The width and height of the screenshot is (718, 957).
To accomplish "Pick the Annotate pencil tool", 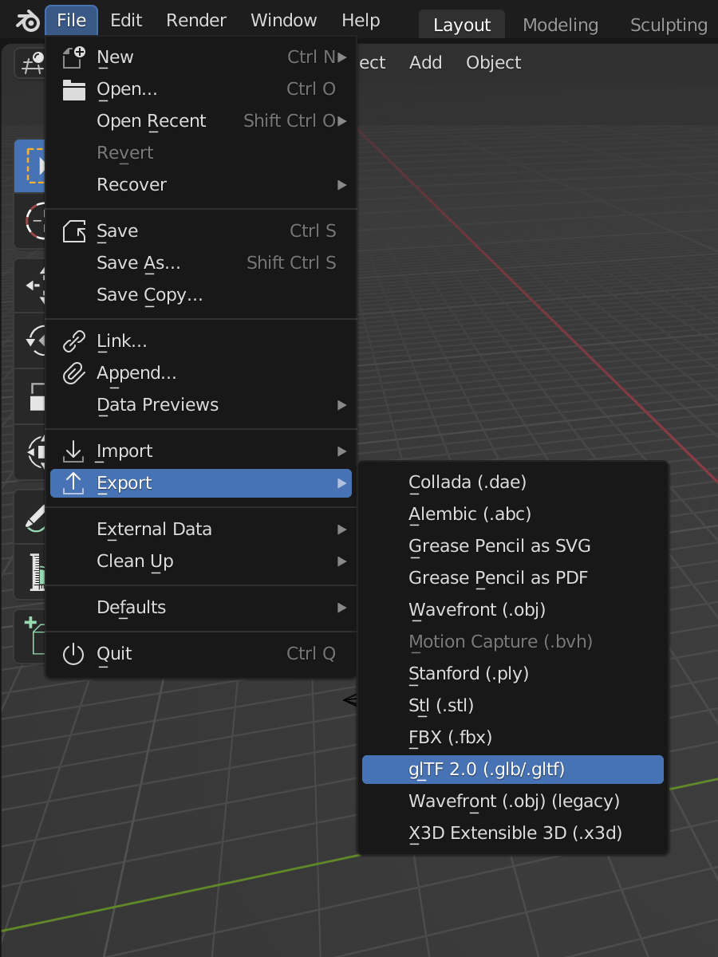I will [30, 517].
